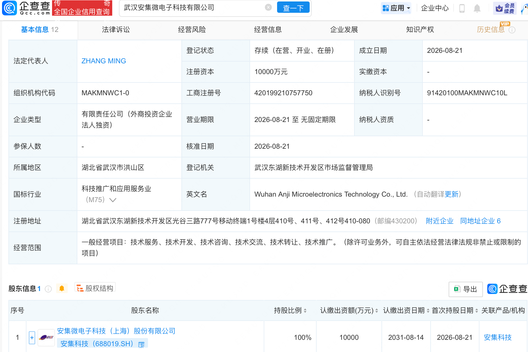528x352 pixels.
Task: Switch to 知识产权 tab
Action: [x=420, y=30]
